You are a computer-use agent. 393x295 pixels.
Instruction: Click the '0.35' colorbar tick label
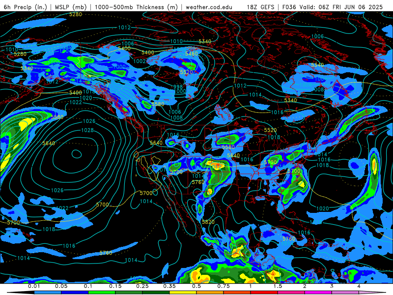169,286
